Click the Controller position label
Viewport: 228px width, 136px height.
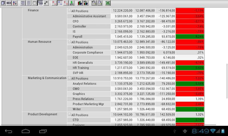tap(80, 26)
